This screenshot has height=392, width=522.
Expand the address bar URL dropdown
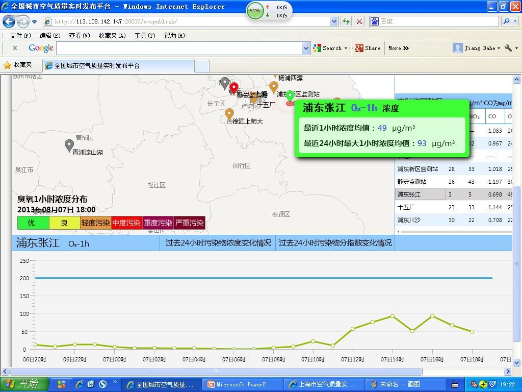(x=334, y=21)
